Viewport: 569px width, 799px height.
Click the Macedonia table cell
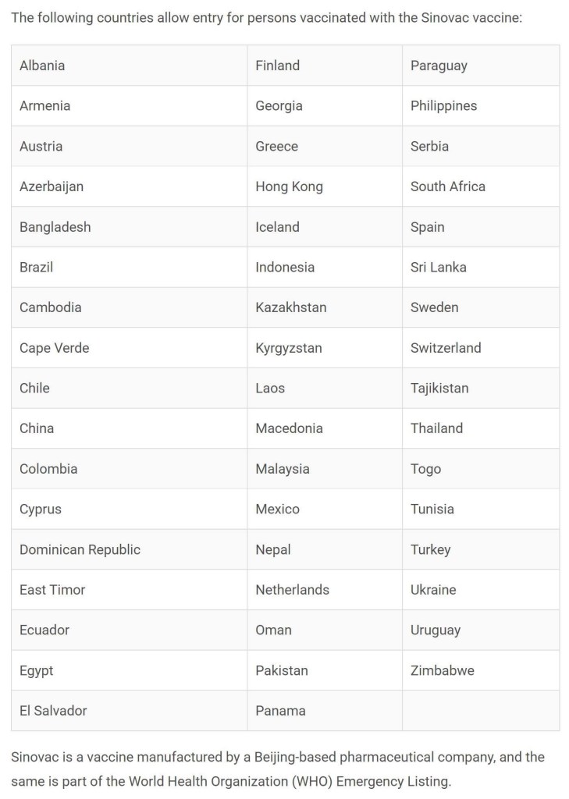pos(289,428)
